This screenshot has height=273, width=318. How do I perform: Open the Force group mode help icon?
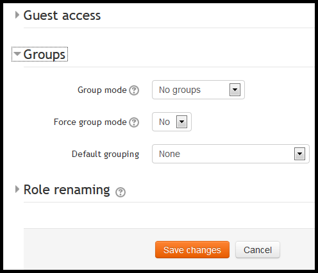[x=134, y=122]
